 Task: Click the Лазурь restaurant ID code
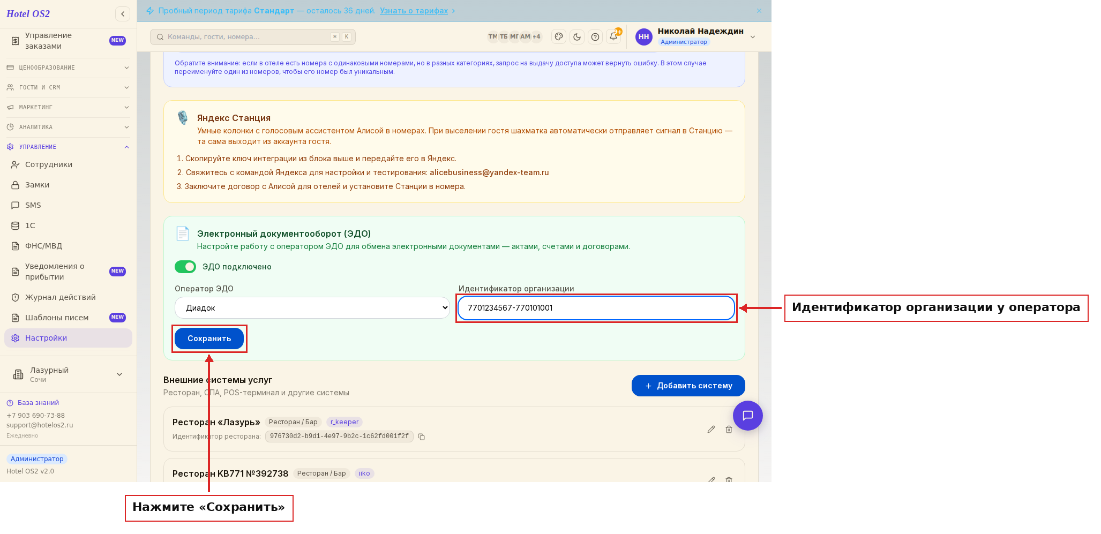click(x=339, y=437)
